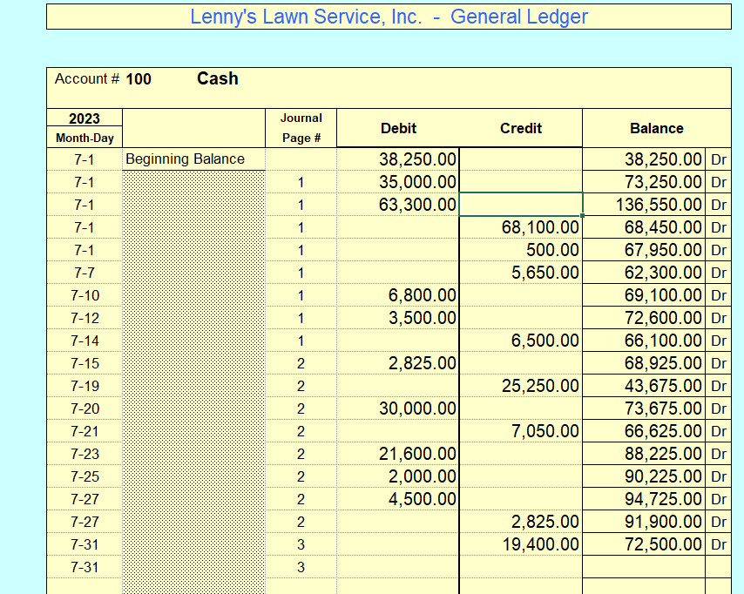This screenshot has width=744, height=594.
Task: Click the 66,100.00 balance cell
Action: 644,341
